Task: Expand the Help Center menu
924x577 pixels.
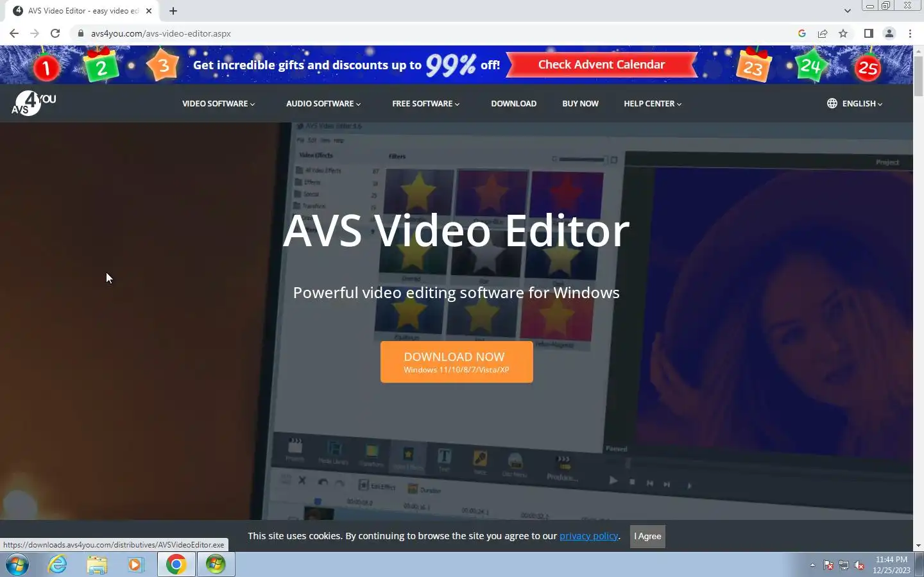Action: [x=653, y=103]
